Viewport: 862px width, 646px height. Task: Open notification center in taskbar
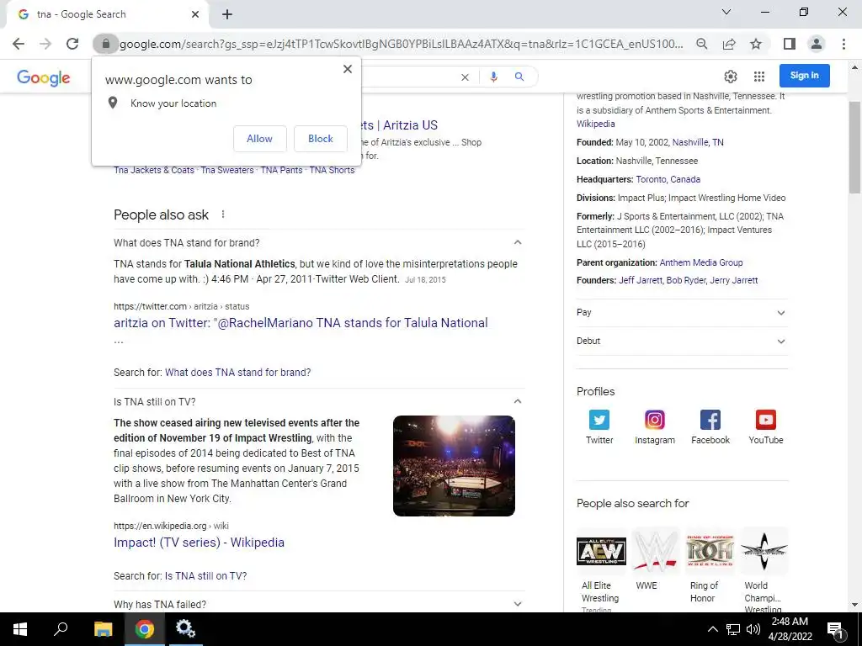point(835,629)
